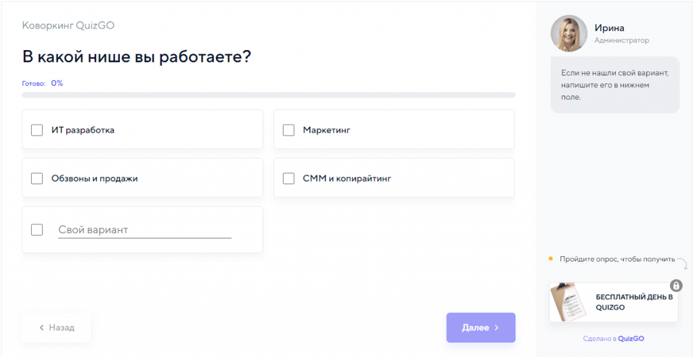Click the Коворкинг QuizGO title text
693x357 pixels.
(x=68, y=26)
